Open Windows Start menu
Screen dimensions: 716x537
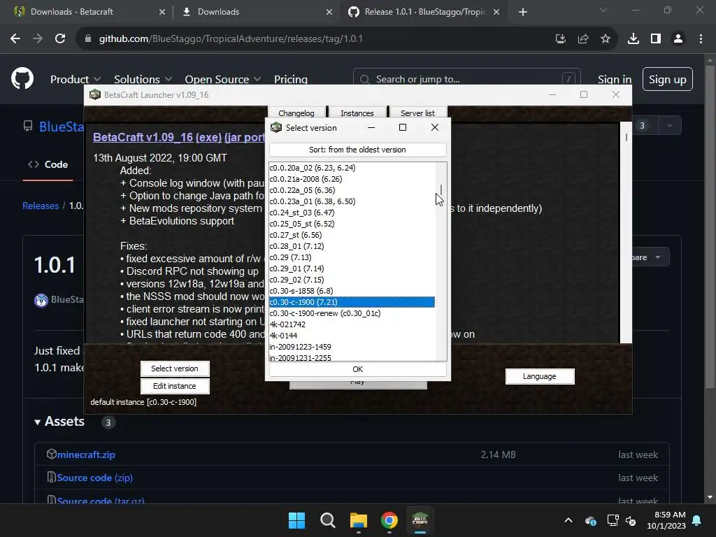pyautogui.click(x=296, y=520)
